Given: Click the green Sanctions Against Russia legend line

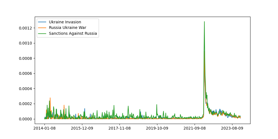Looking at the screenshot, I should (x=43, y=34).
